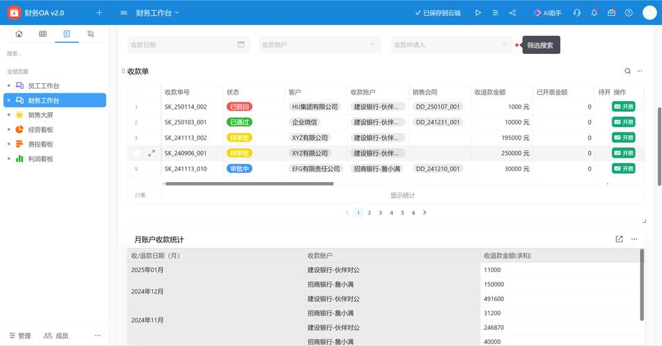Add a new page with plus icon
Image resolution: width=662 pixels, height=346 pixels.
[x=99, y=12]
